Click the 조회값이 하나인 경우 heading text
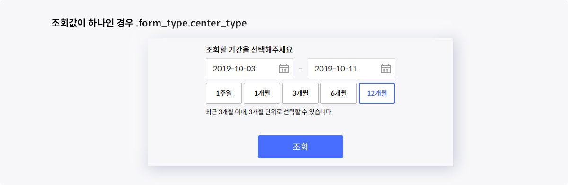This screenshot has width=568, height=185. [92, 23]
